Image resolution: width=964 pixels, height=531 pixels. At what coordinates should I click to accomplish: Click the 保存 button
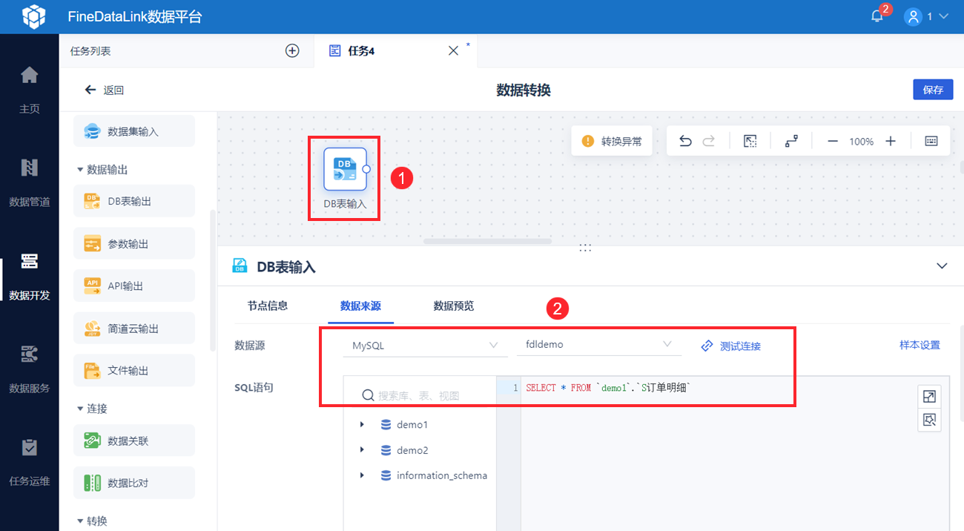pos(933,90)
